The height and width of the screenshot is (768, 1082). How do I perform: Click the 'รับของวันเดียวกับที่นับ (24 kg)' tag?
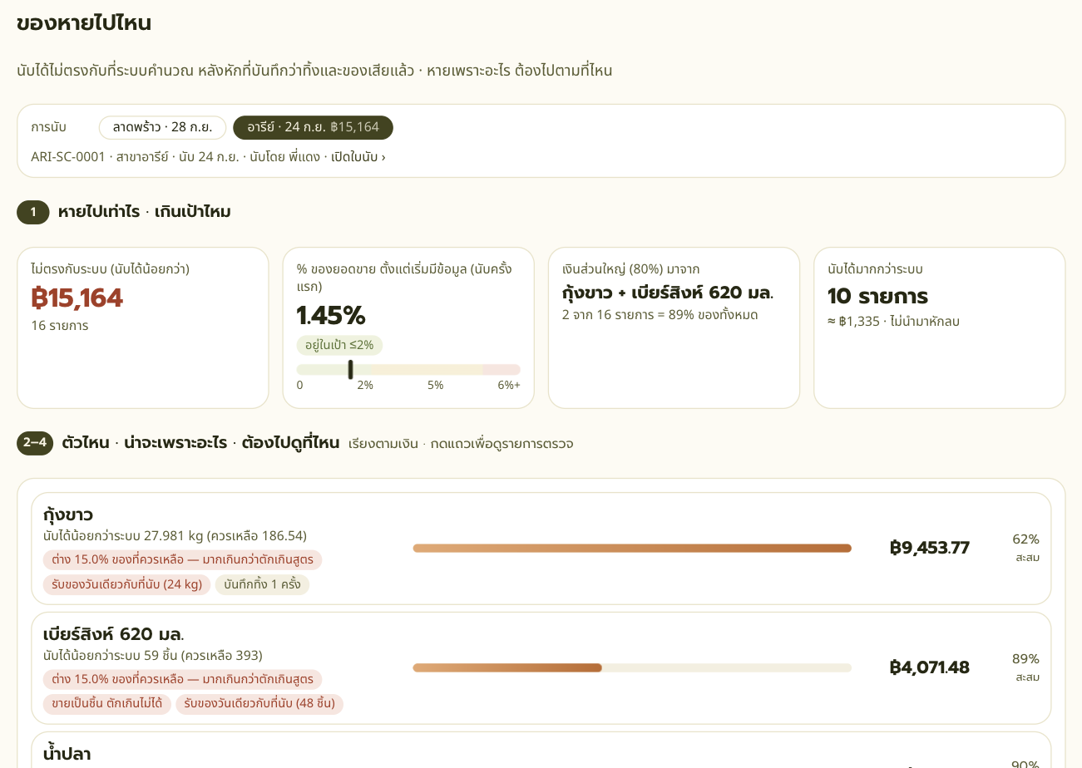(x=127, y=584)
